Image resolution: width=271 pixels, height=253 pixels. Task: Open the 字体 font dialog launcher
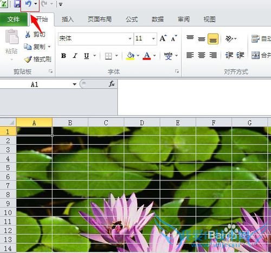coord(177,72)
